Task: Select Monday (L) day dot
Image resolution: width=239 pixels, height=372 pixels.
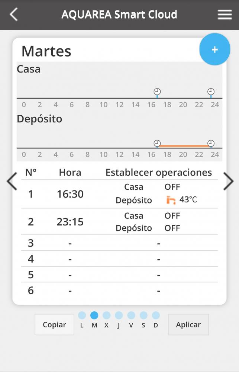Action: click(82, 315)
